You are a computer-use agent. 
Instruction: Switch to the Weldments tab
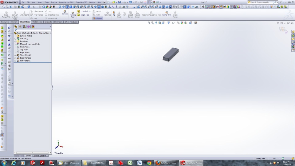point(37,22)
